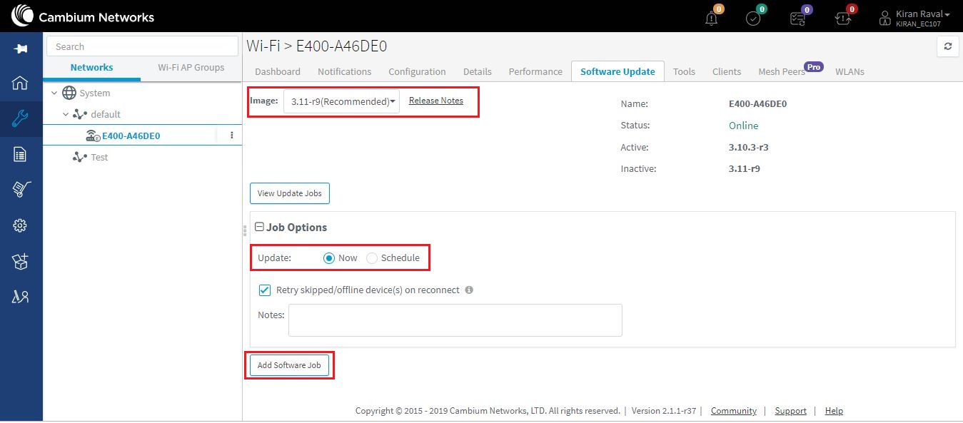Open the checkmark status icon in header
The width and height of the screenshot is (963, 423).
(753, 19)
